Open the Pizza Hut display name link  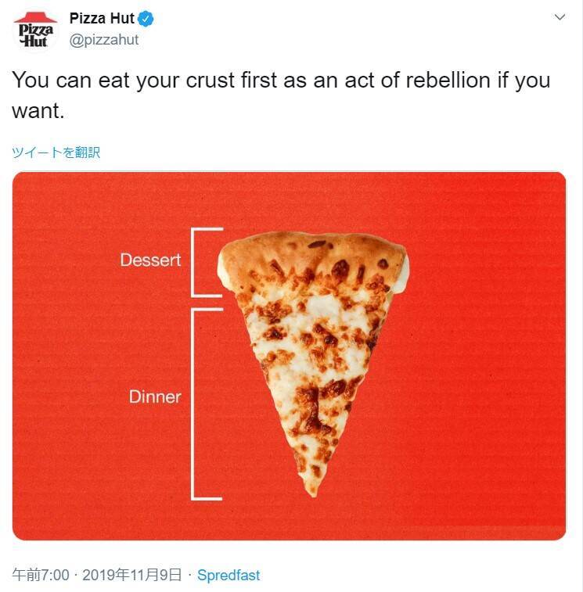click(x=102, y=19)
